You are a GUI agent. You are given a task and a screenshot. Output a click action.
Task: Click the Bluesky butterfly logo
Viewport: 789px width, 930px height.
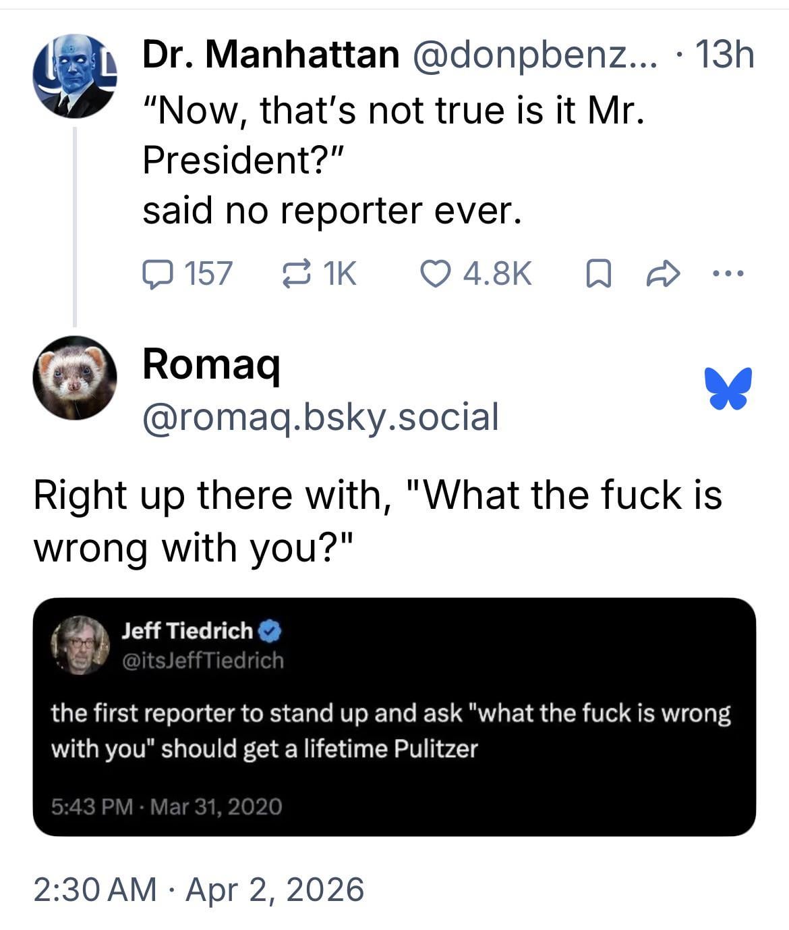click(x=728, y=388)
